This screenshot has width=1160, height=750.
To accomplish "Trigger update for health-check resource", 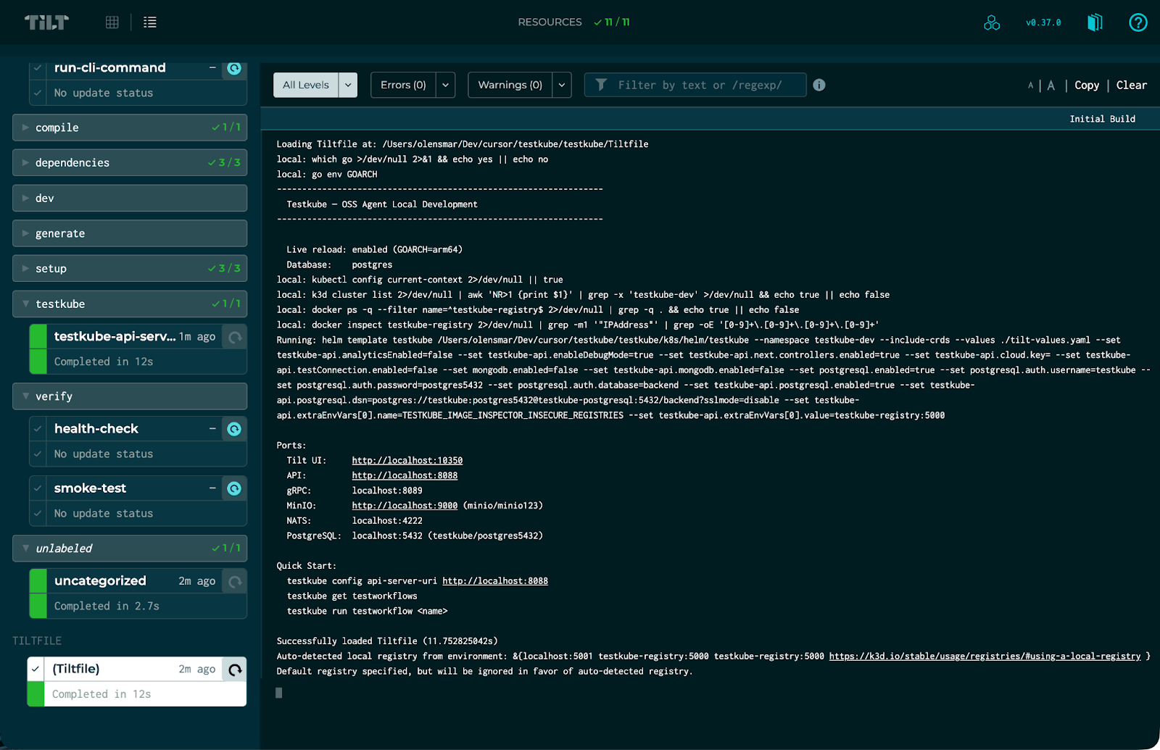I will 234,429.
